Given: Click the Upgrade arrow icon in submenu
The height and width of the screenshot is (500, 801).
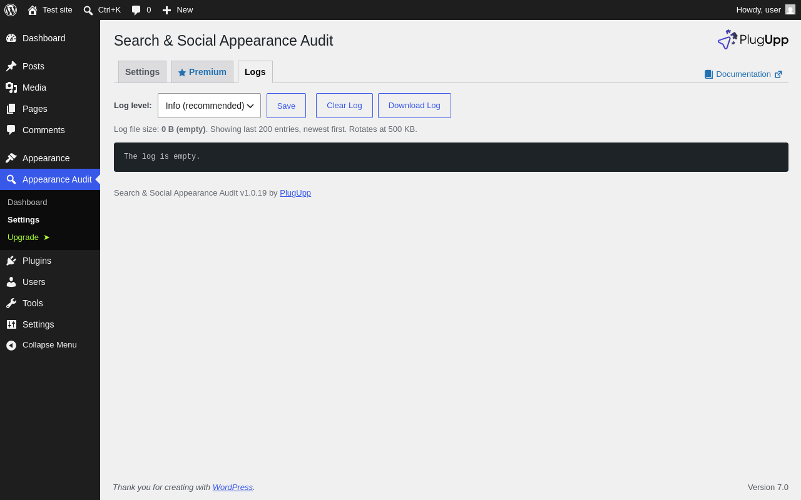Looking at the screenshot, I should [x=46, y=237].
